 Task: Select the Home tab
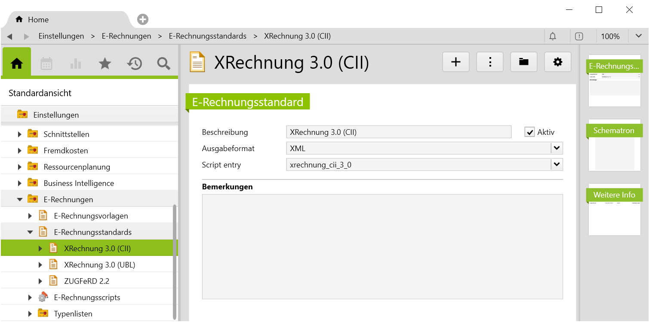click(x=33, y=20)
